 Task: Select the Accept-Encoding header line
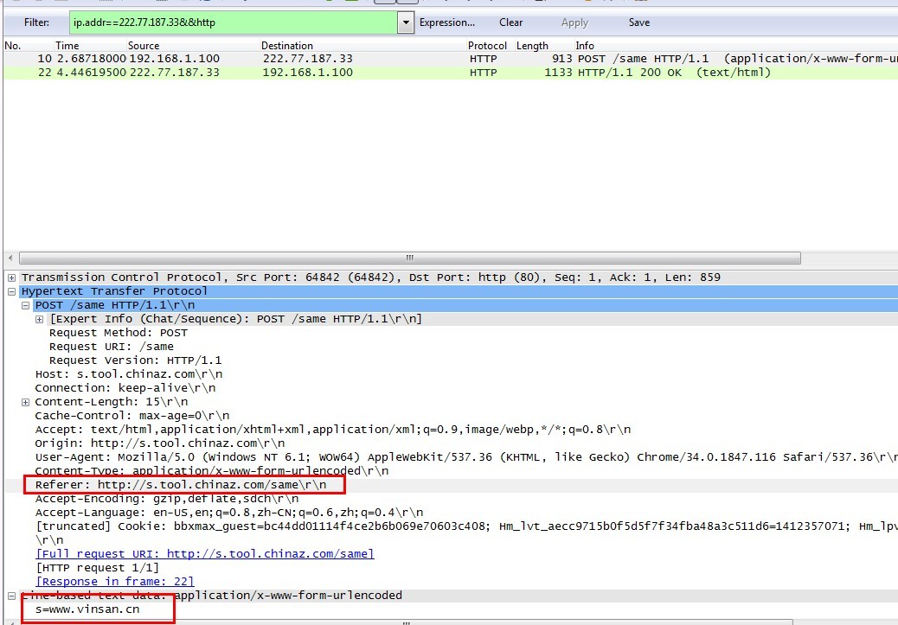point(167,499)
